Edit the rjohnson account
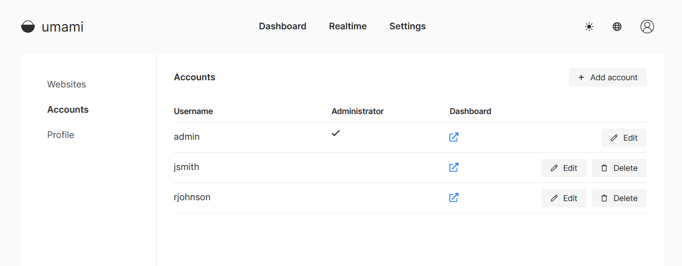This screenshot has width=682, height=266. 564,198
